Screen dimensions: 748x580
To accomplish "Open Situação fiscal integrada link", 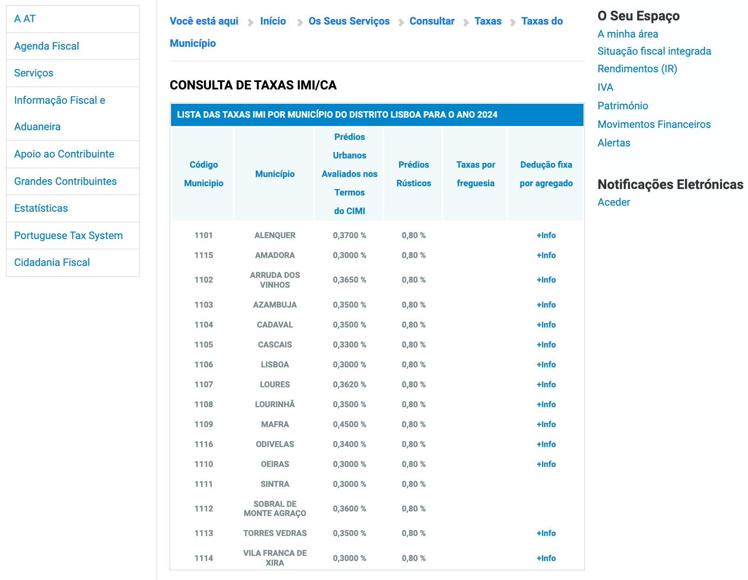I will [x=654, y=51].
